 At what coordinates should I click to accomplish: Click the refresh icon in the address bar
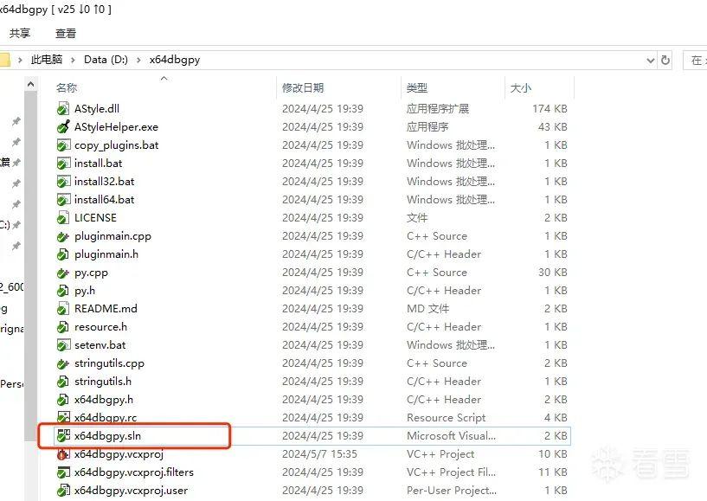(665, 60)
